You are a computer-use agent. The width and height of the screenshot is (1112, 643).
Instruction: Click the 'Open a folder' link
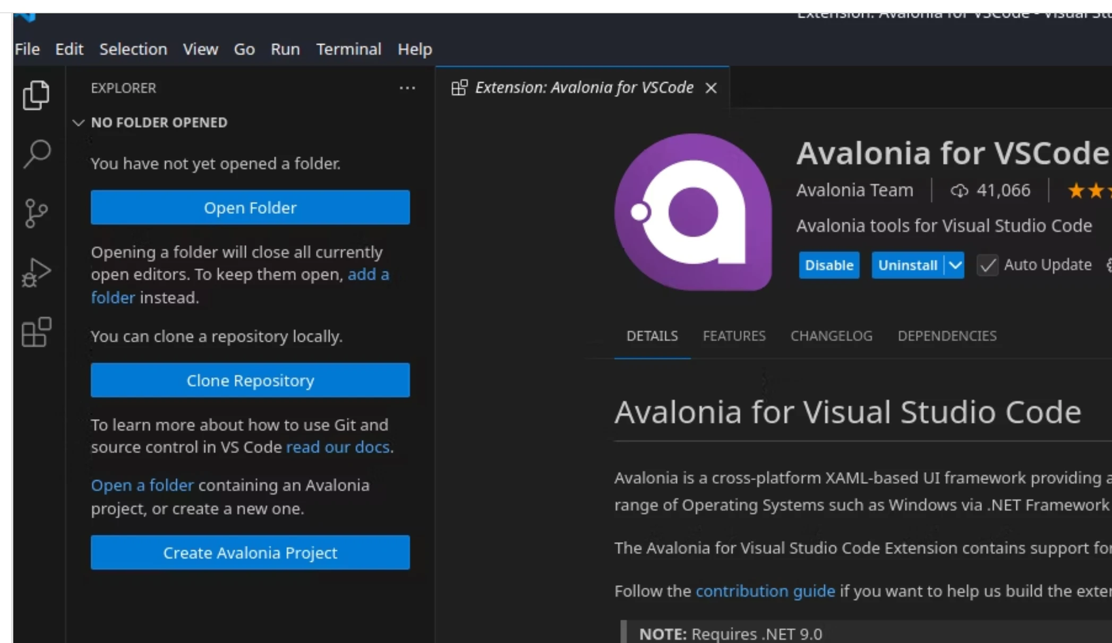(142, 485)
